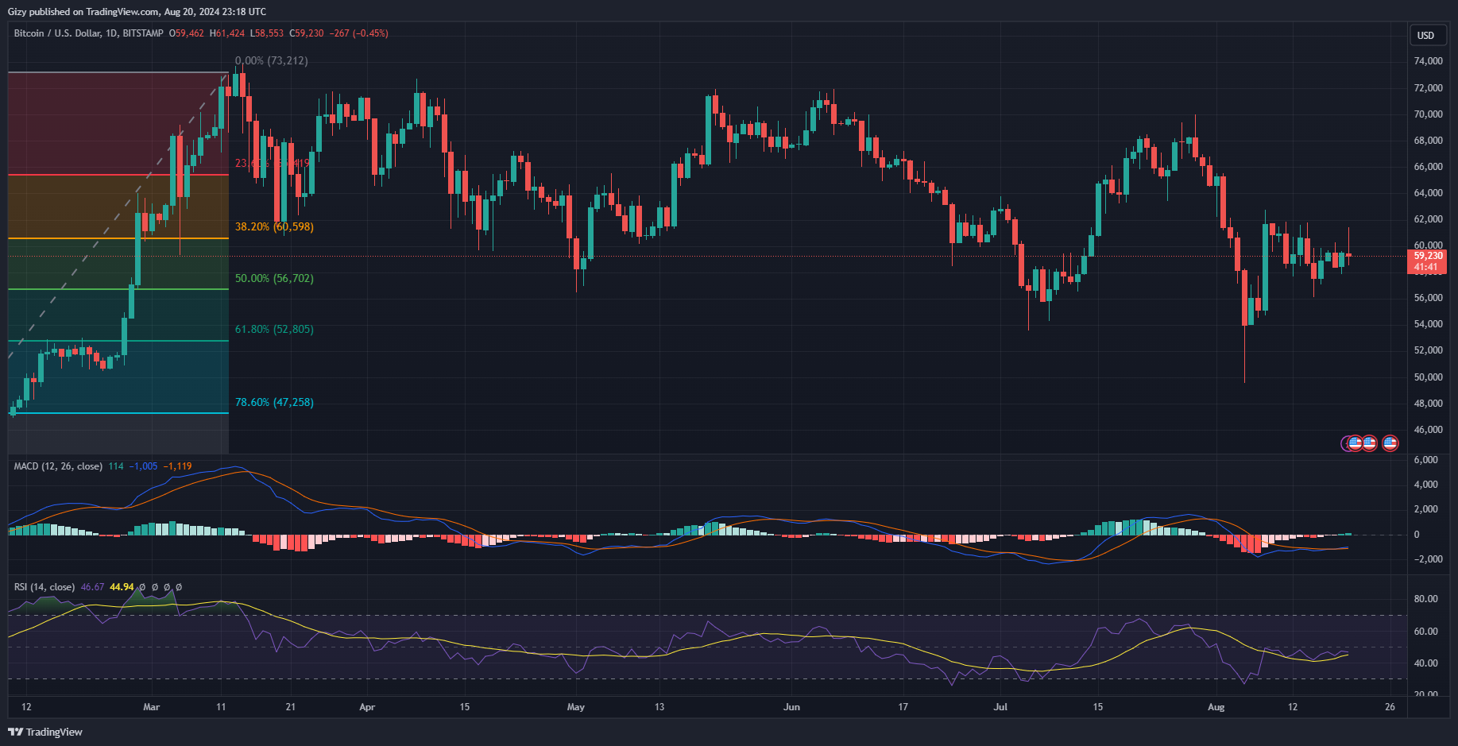The image size is (1458, 746).
Task: Click the MACD (12, 26, close) indicator legend
Action: tap(58, 466)
